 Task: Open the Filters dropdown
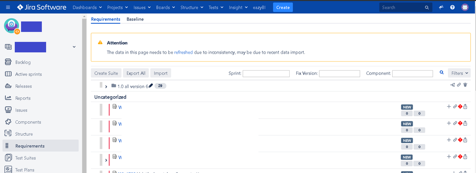click(459, 73)
